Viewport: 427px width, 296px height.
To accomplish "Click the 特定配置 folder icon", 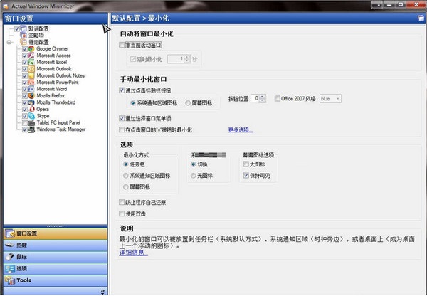I will [x=23, y=42].
